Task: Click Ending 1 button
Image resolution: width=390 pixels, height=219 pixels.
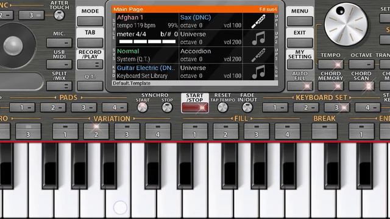Action: (x=361, y=131)
